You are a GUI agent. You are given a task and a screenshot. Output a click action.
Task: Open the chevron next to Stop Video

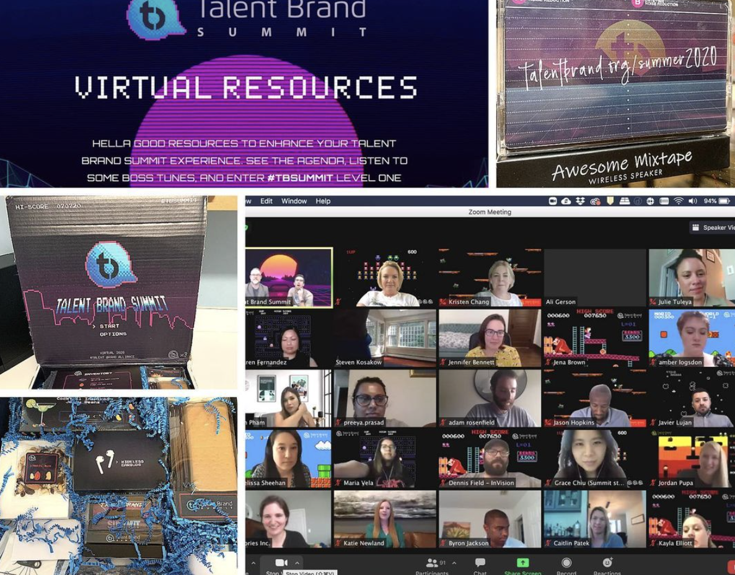point(298,561)
